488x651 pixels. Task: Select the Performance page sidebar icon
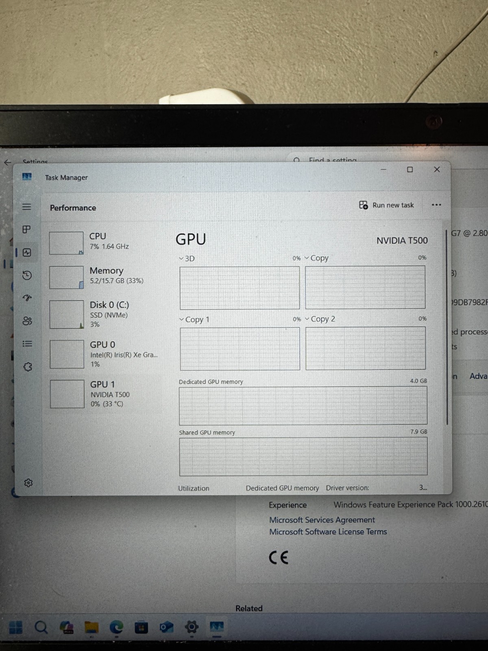pyautogui.click(x=27, y=253)
